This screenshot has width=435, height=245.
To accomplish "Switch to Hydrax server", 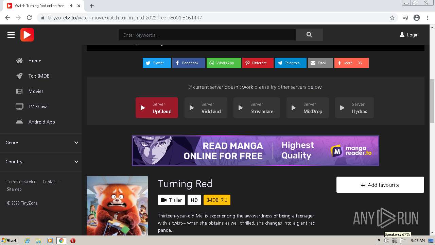I will point(354,108).
